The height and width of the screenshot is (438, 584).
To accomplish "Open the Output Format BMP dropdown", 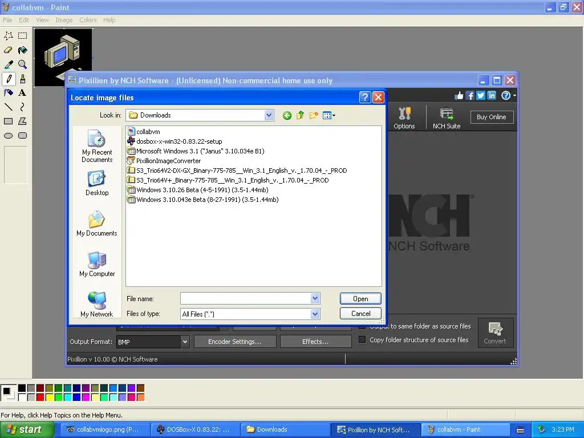I will coord(185,342).
